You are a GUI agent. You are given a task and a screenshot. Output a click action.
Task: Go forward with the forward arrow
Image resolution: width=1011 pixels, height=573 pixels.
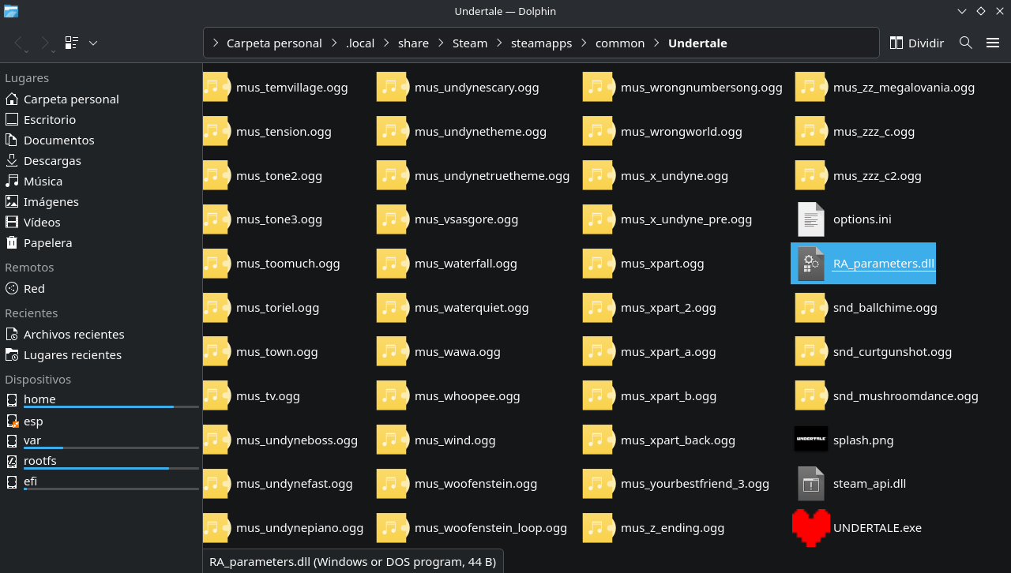click(45, 43)
